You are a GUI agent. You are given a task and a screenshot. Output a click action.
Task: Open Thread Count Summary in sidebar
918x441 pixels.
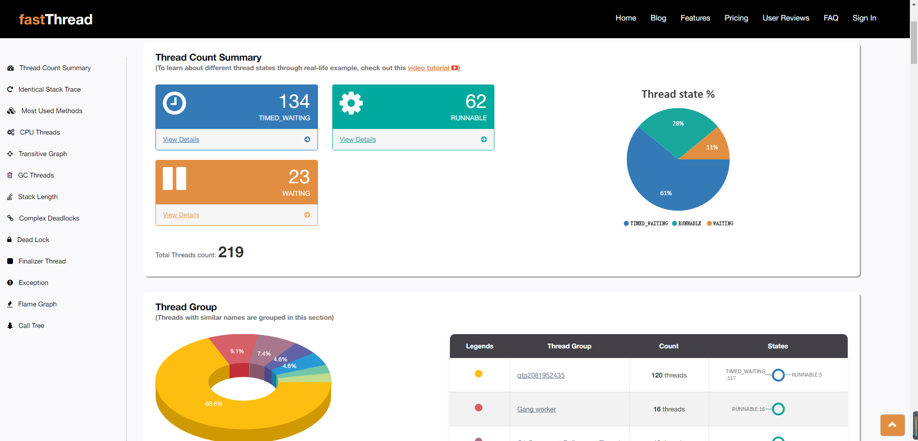pos(55,68)
